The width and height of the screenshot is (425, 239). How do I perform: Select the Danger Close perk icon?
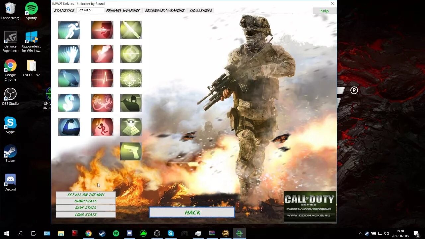click(102, 127)
